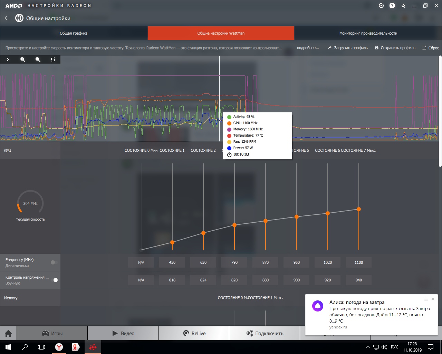The height and width of the screenshot is (354, 442).
Task: Click the Алиса purple notification icon
Action: pos(318,306)
